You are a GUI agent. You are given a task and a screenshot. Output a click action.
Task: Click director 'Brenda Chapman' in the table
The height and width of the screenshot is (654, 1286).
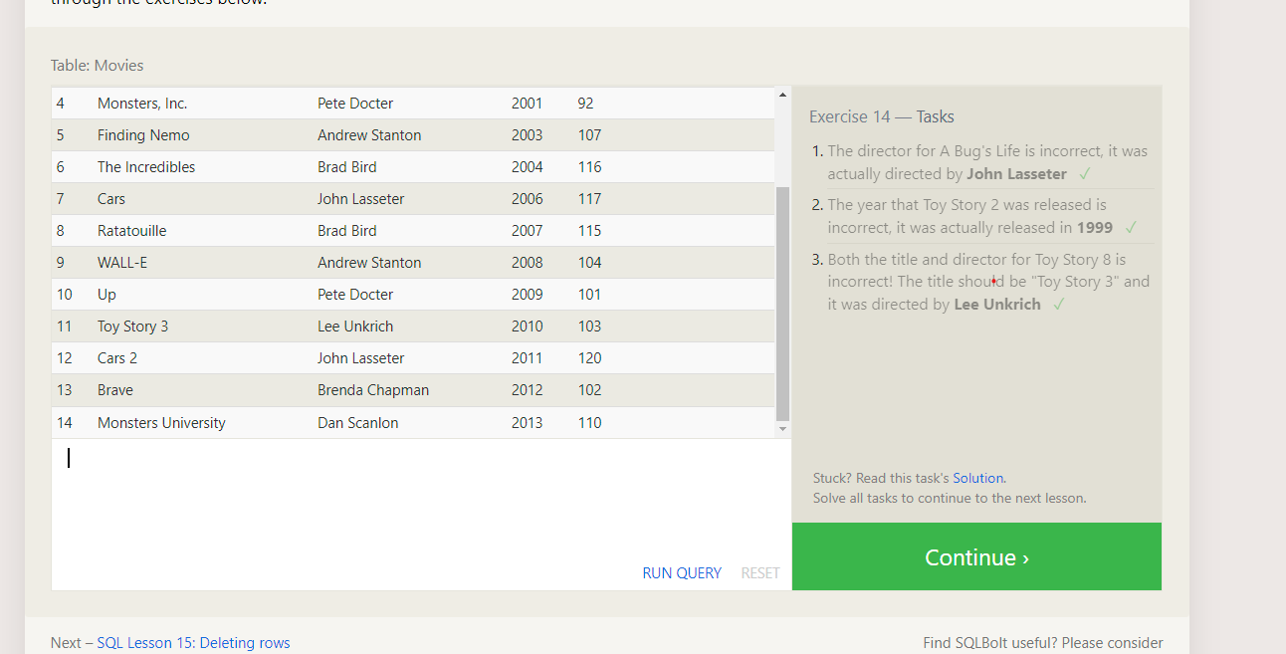pos(373,390)
